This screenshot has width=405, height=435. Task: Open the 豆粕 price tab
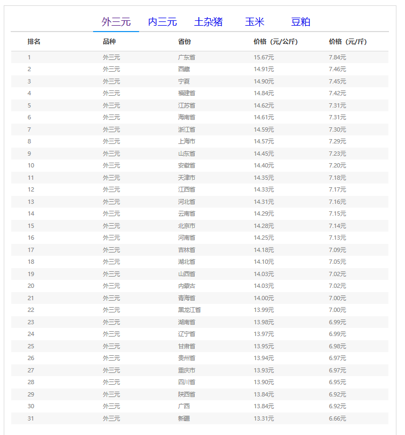300,22
